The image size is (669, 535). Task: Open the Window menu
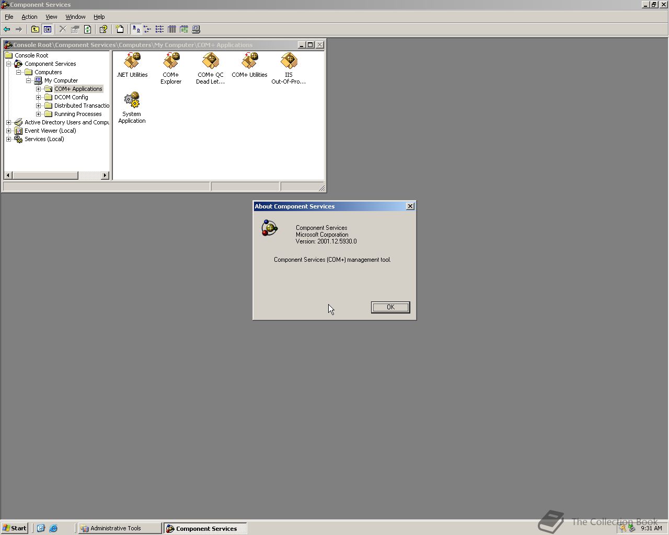coord(75,17)
